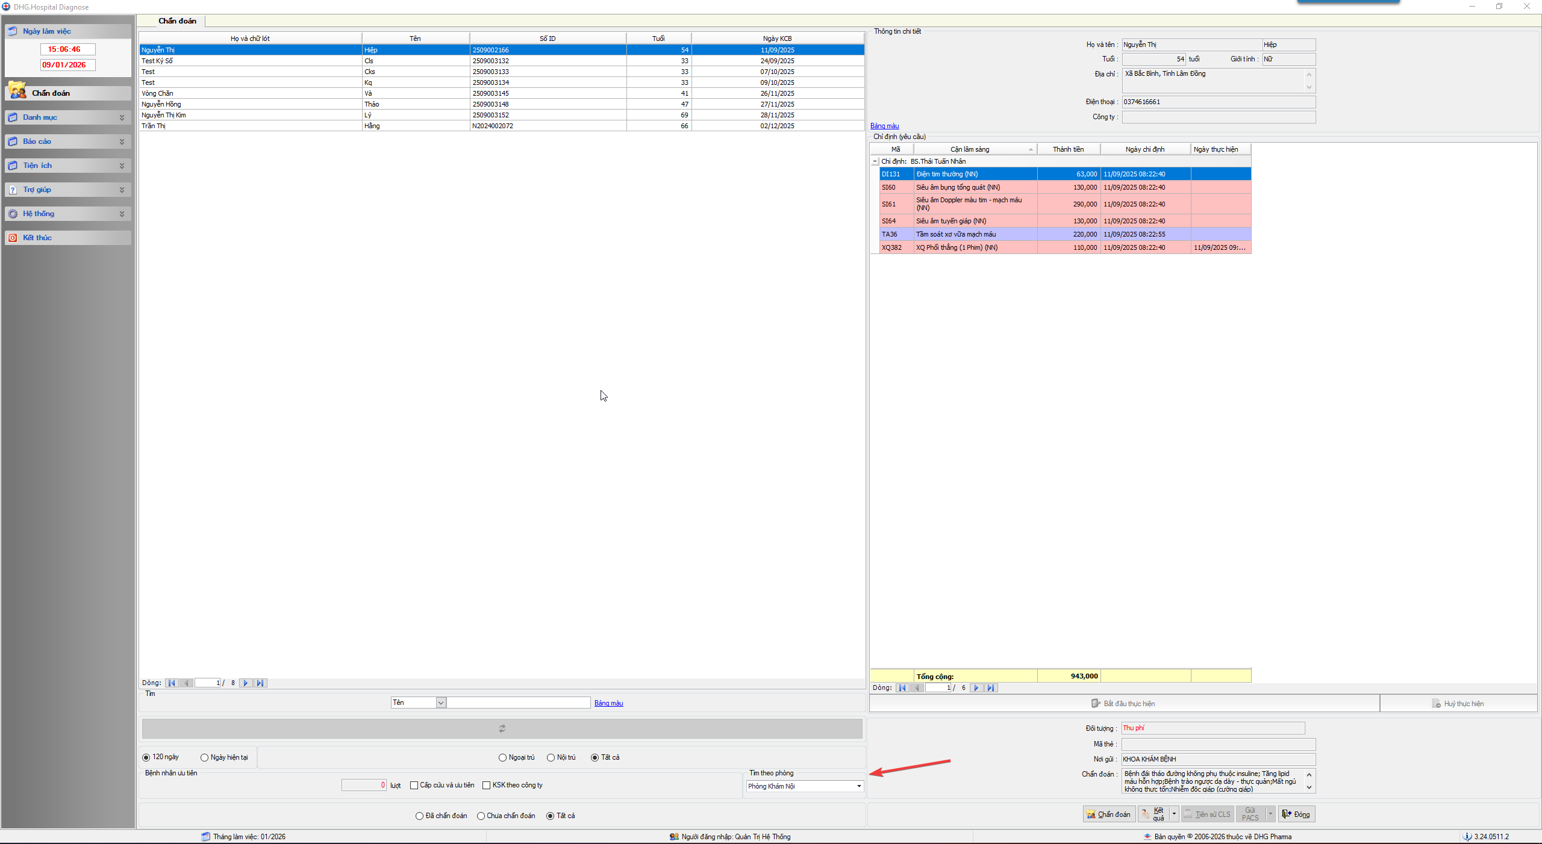This screenshot has width=1542, height=844.
Task: Enable Cấp cứu và ưu tiên checkbox
Action: [x=414, y=785]
